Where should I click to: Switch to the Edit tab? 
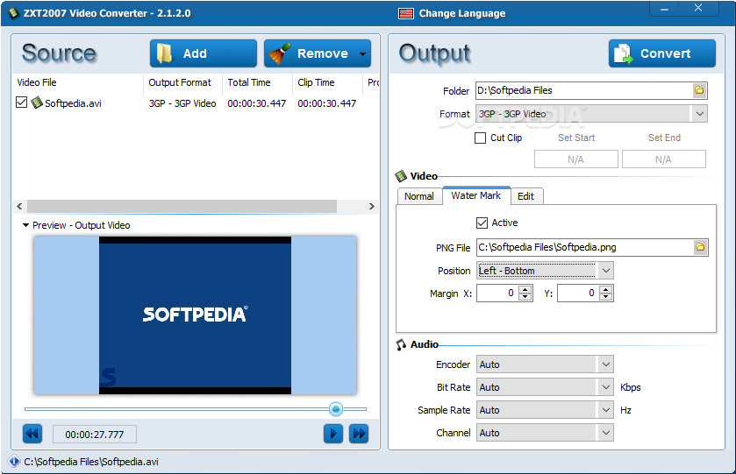coord(526,196)
